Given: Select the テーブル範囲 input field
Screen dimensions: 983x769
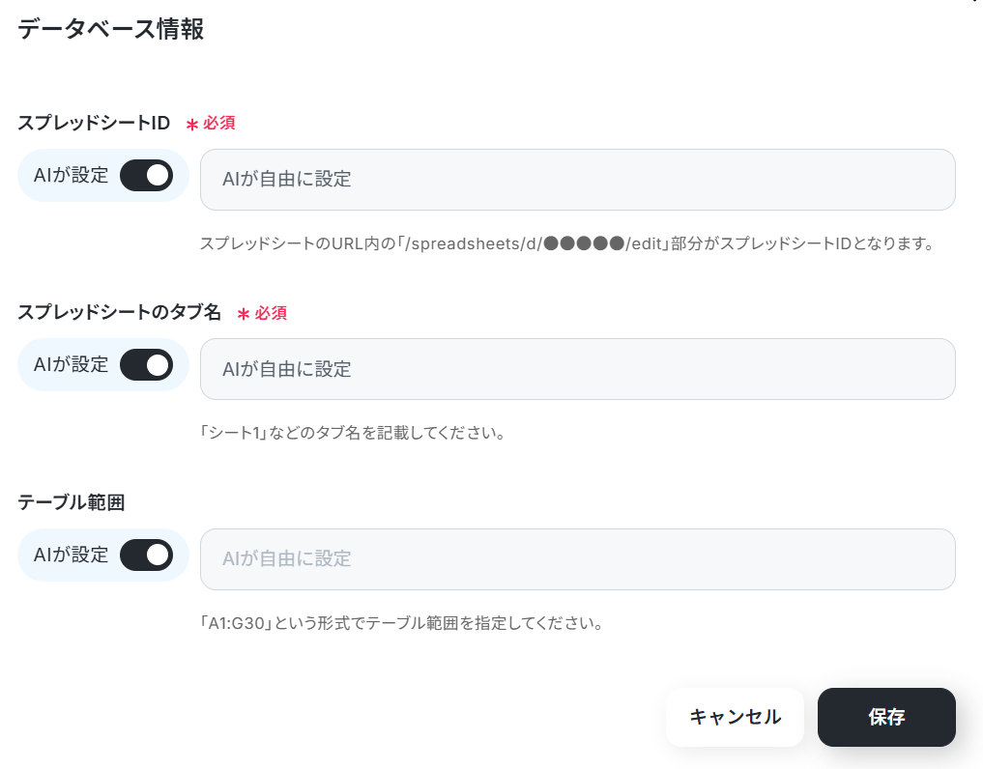Looking at the screenshot, I should (577, 559).
